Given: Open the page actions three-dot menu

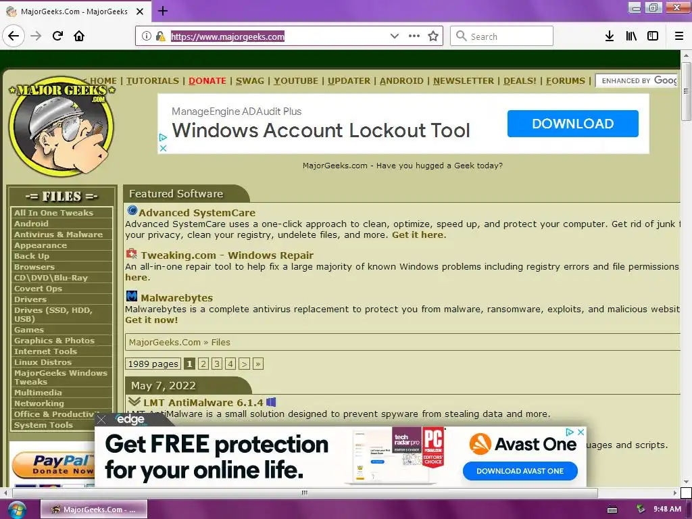Looking at the screenshot, I should [414, 36].
